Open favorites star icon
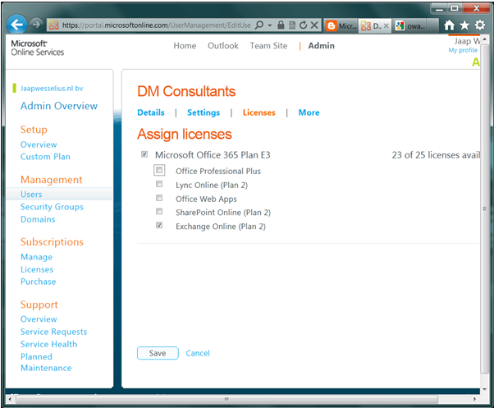Screen dimensions: 494x408 pos(464,25)
